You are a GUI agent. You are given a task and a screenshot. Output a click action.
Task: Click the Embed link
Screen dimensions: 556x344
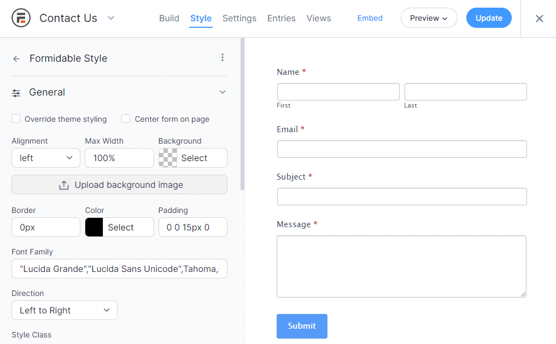pos(370,18)
